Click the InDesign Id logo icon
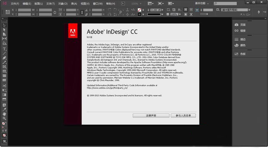This screenshot has height=151, width=268. (x=5, y=3)
